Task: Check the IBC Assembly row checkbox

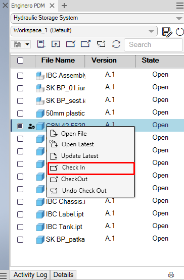Action: (20, 76)
